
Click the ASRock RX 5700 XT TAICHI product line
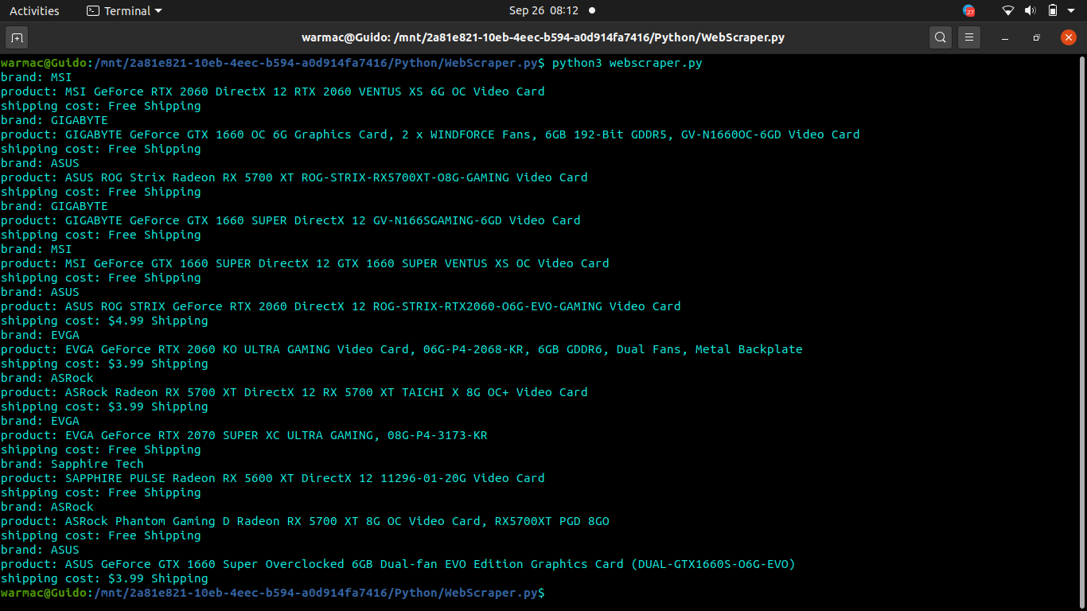(294, 392)
